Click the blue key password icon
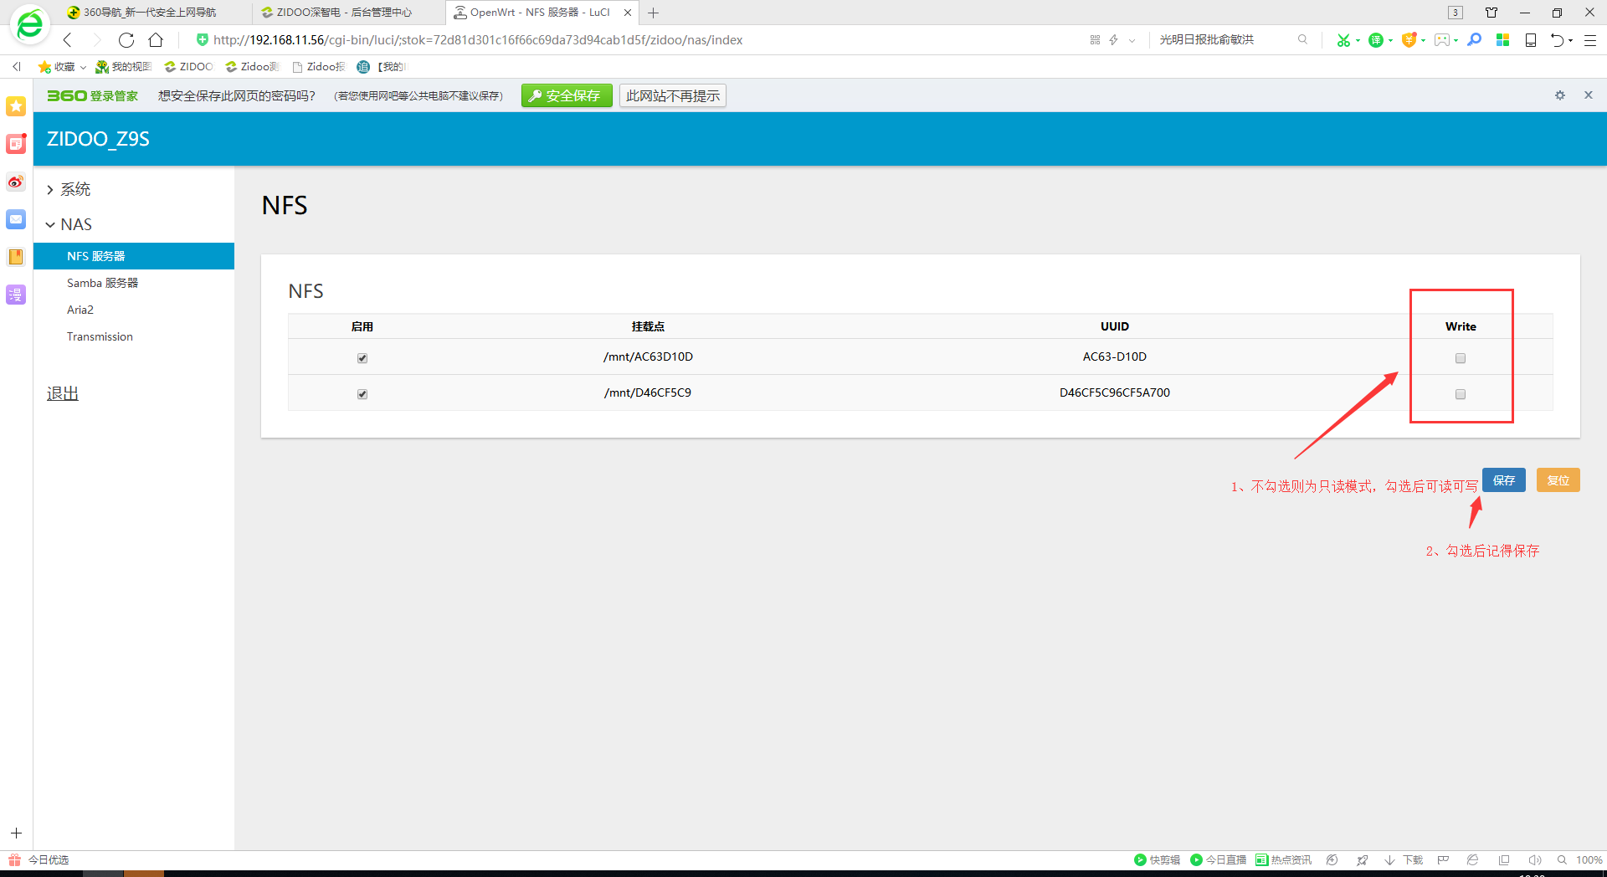 tap(1475, 40)
